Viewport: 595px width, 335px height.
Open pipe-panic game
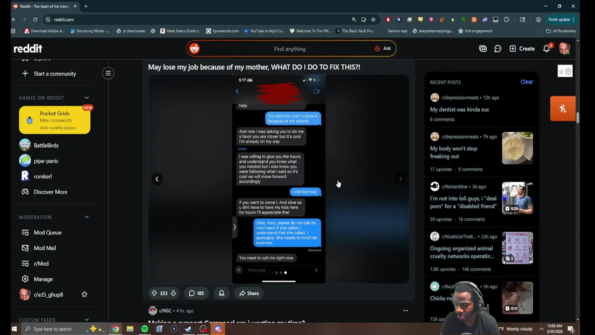point(46,161)
